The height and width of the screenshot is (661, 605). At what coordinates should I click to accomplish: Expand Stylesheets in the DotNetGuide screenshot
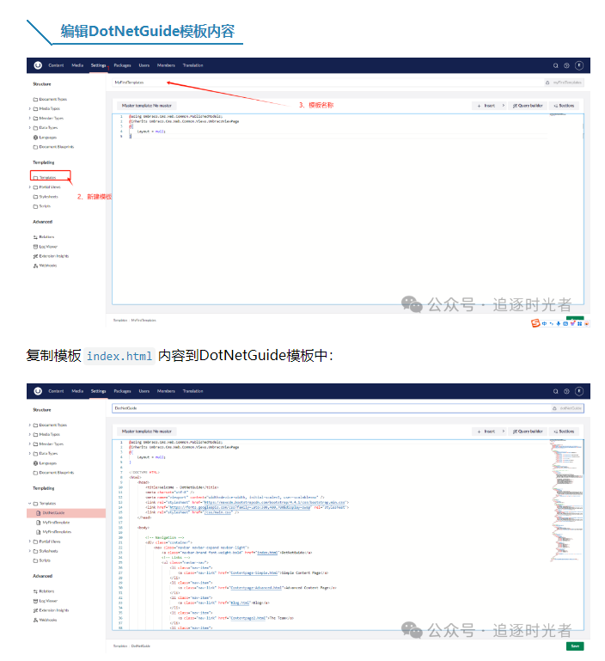click(29, 551)
